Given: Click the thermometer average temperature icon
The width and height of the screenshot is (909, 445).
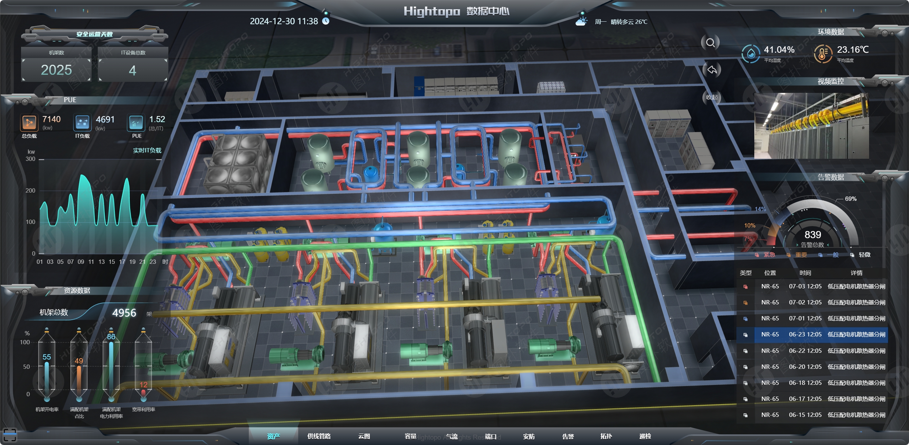Looking at the screenshot, I should click(822, 54).
